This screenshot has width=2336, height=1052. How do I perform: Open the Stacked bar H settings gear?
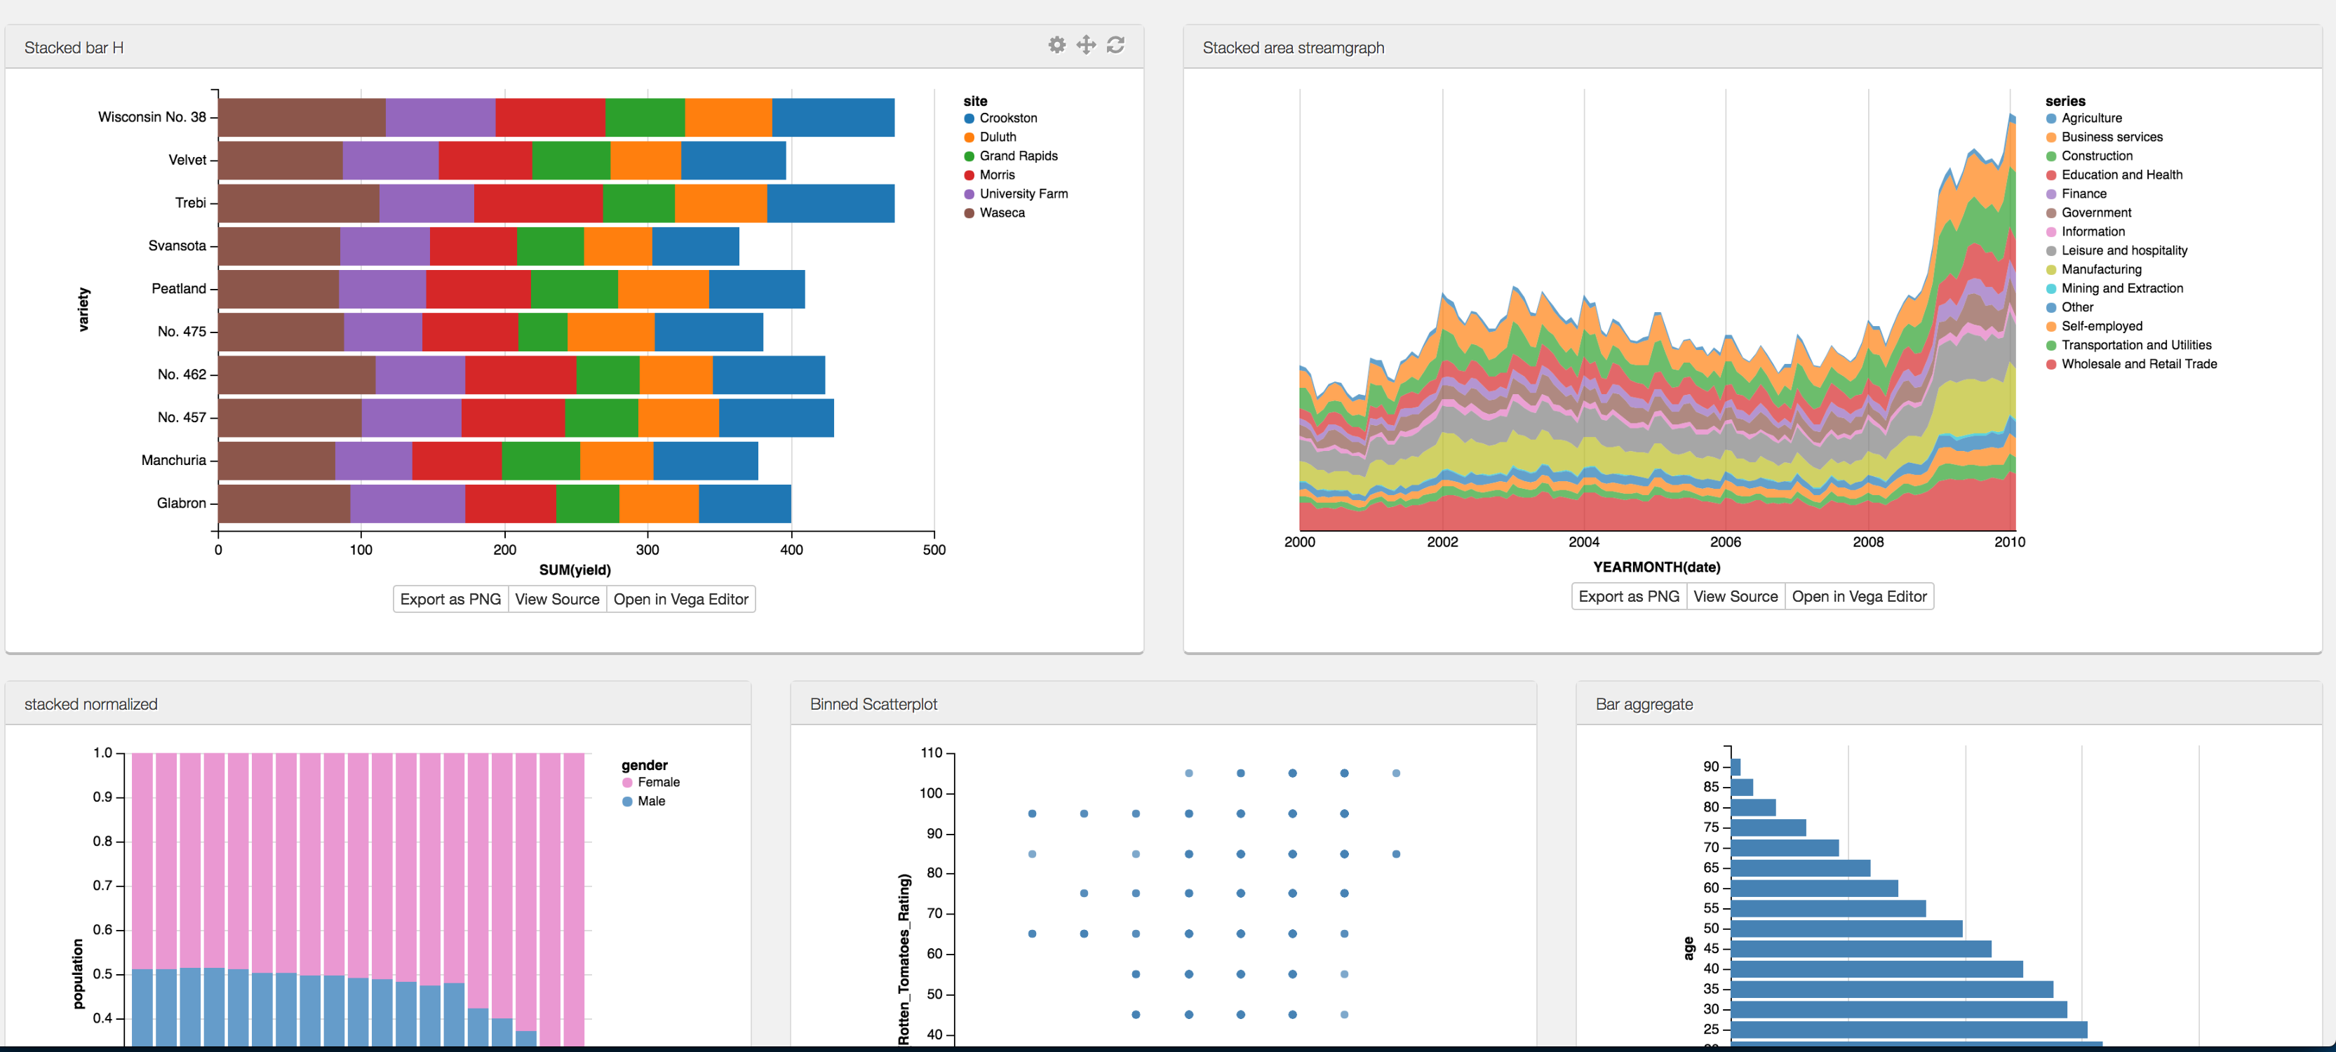(1056, 44)
